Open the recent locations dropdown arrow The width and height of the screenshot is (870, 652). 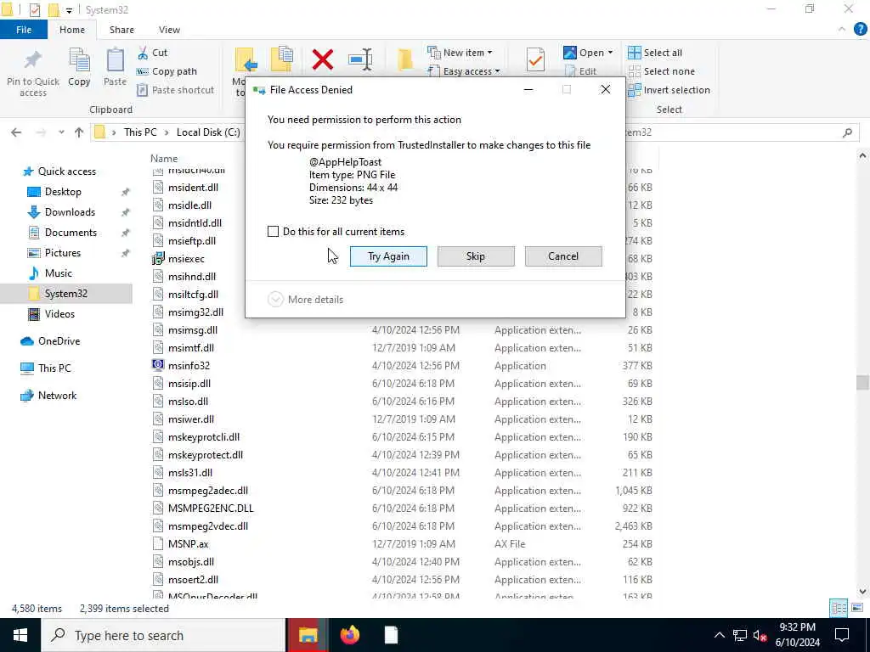click(x=61, y=132)
